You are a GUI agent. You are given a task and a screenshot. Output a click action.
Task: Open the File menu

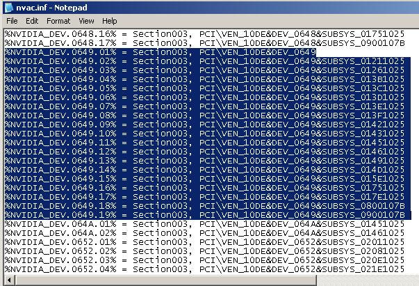[12, 21]
